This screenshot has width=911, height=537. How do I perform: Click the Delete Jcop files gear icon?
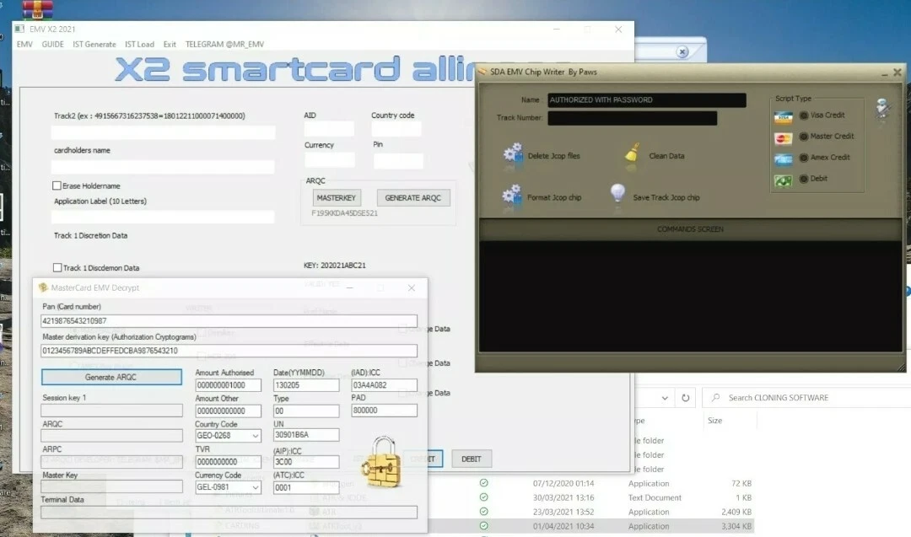pos(513,155)
